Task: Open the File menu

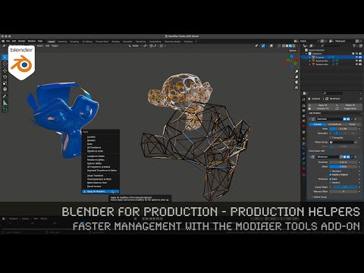Action: click(8, 41)
